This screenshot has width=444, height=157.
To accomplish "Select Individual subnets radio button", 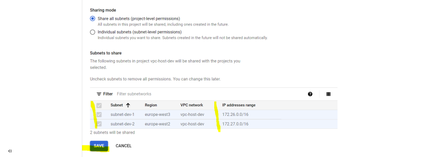I will click(92, 32).
